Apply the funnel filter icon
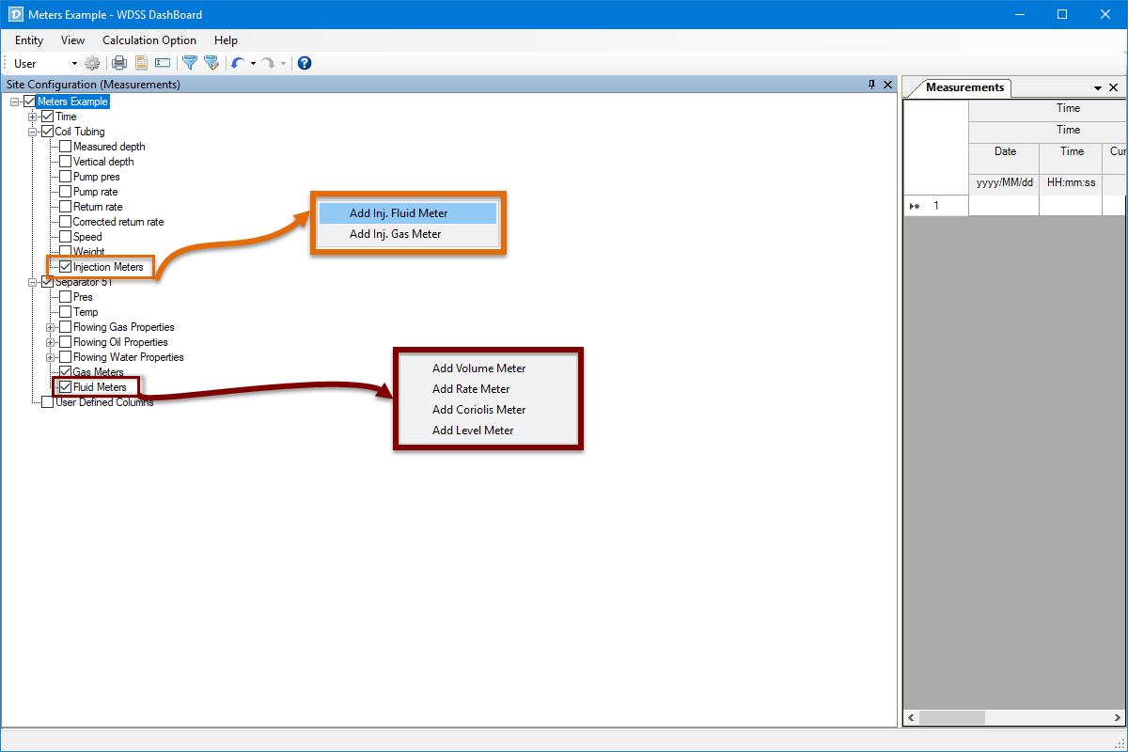 pos(189,63)
